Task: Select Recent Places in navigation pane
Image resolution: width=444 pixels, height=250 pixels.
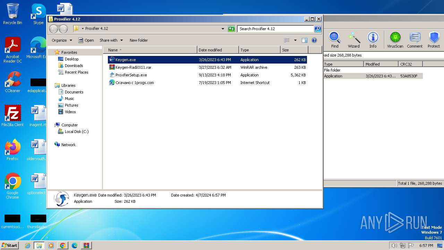Action: click(76, 72)
